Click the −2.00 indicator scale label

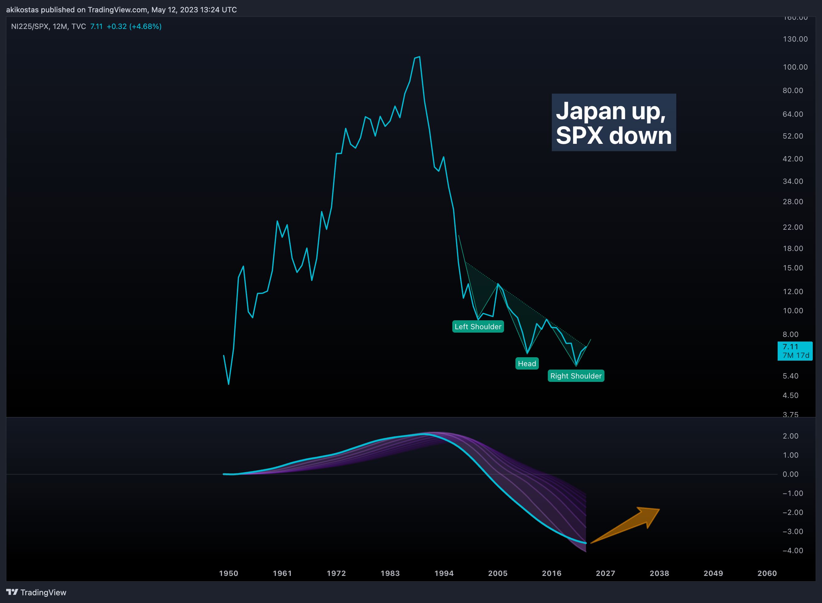pyautogui.click(x=793, y=512)
